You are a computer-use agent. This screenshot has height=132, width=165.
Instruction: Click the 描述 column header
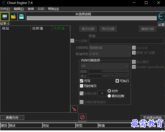coord(25,125)
